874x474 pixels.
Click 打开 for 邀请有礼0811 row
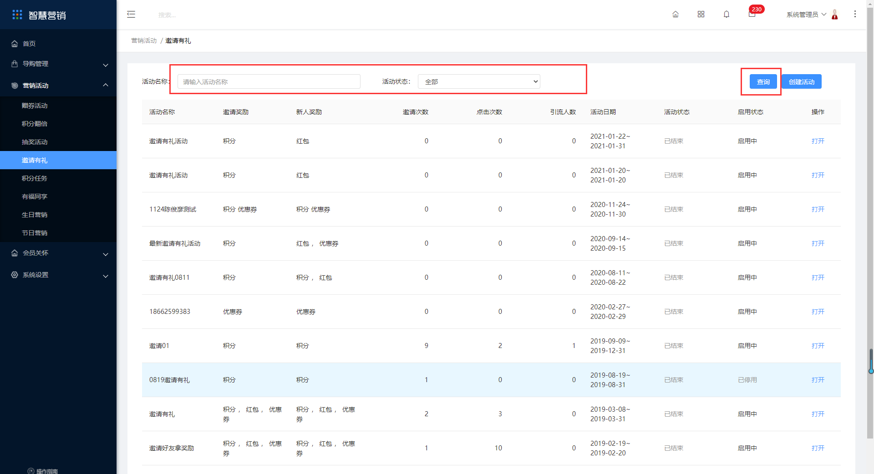click(x=818, y=277)
